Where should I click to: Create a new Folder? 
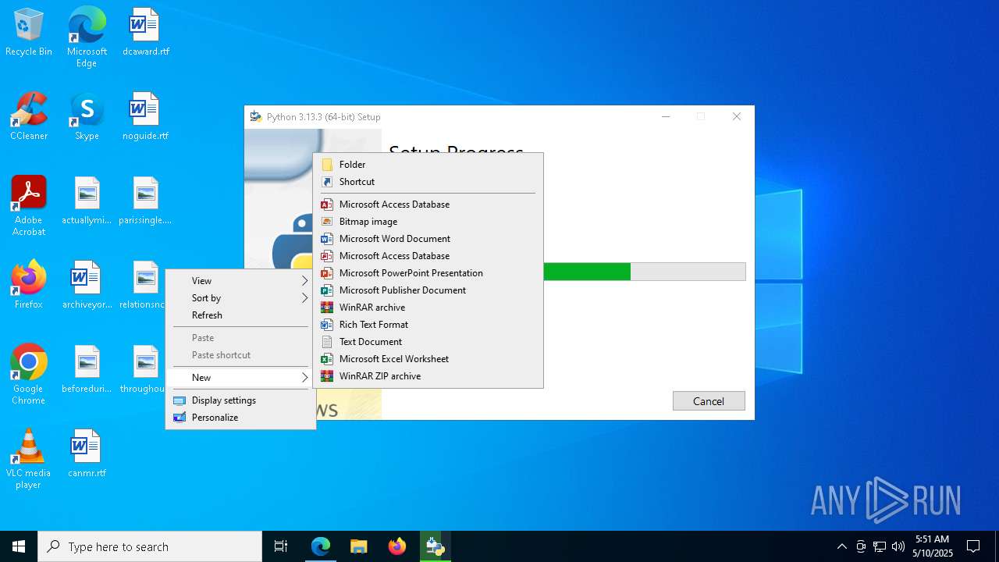coord(428,165)
